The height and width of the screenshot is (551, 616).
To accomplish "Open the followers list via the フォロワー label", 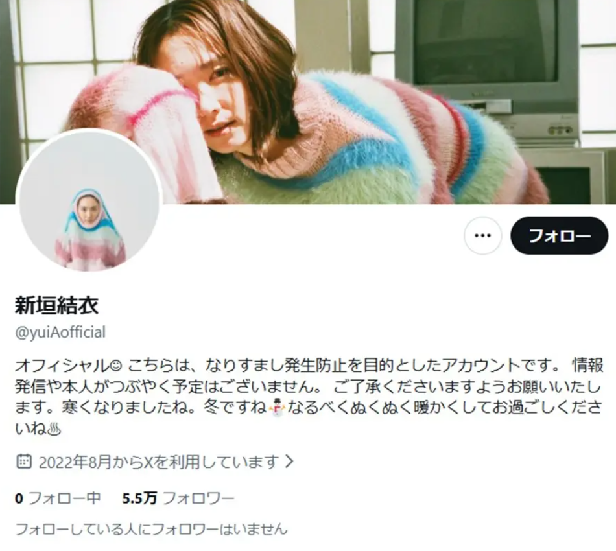I will pos(198,498).
